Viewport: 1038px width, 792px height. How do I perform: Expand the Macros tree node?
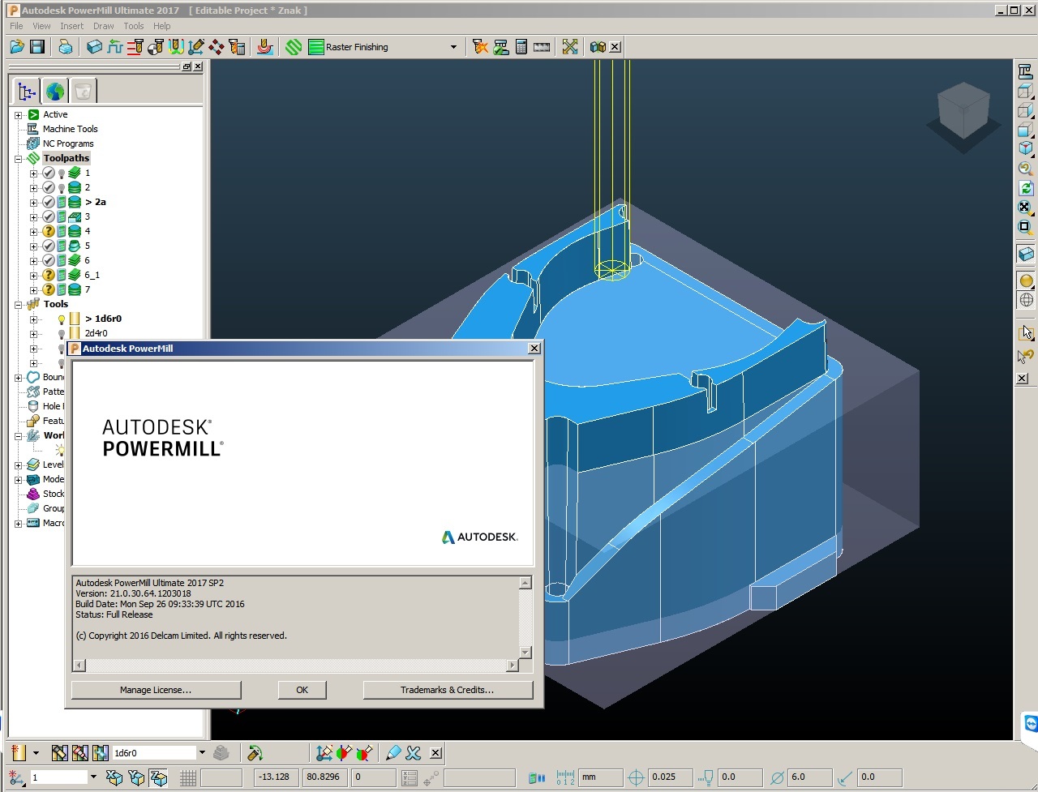[x=19, y=524]
